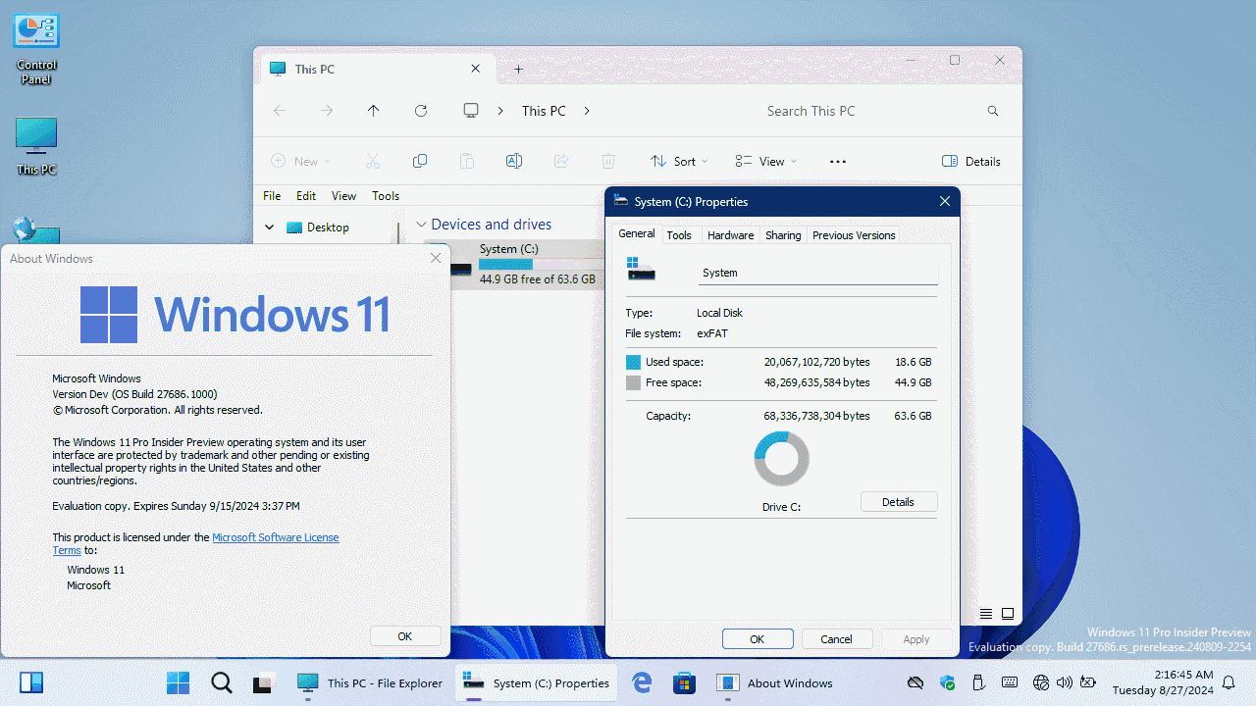Switch to the Hardware tab in Properties
The height and width of the screenshot is (706, 1256).
(x=731, y=235)
